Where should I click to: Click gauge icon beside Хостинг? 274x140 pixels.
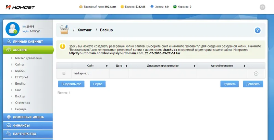pos(9,50)
